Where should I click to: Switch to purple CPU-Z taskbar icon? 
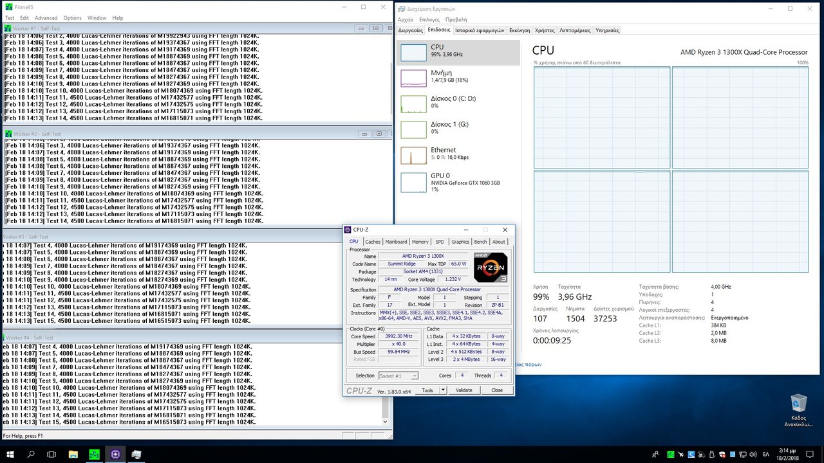[x=115, y=454]
